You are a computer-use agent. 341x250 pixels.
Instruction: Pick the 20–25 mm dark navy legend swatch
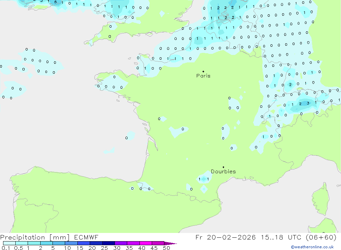coord(96,243)
